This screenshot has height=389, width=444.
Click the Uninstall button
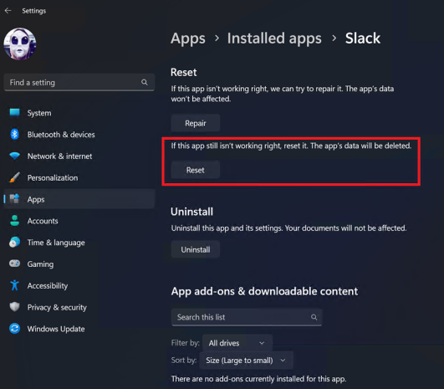click(x=196, y=249)
